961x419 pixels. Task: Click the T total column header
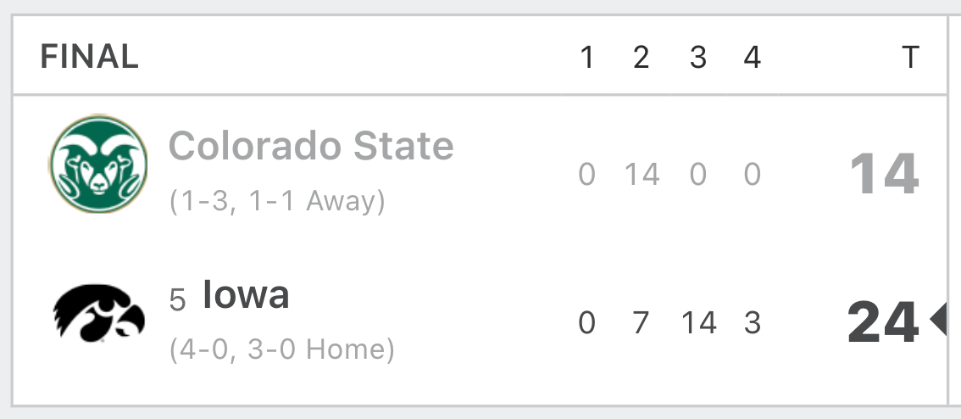pos(910,58)
